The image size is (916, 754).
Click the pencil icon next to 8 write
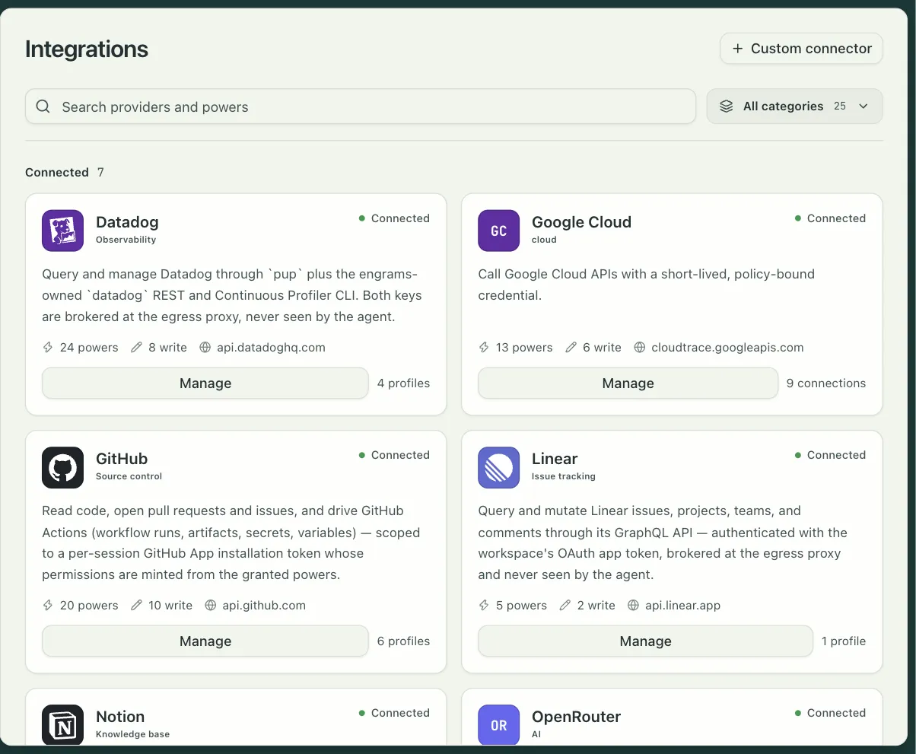pos(137,347)
